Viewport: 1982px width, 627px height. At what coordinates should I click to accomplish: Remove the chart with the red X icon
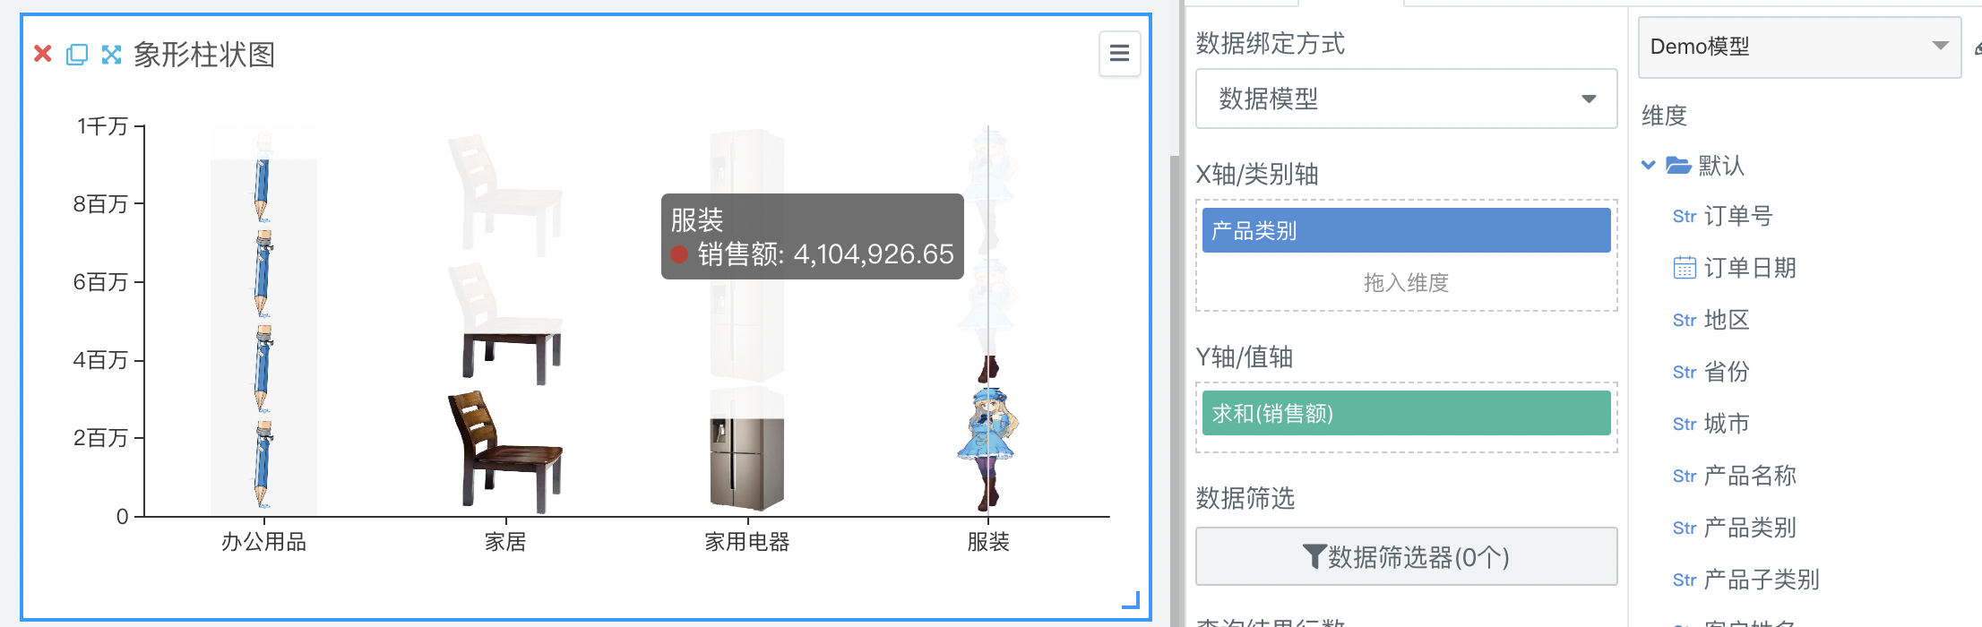pyautogui.click(x=42, y=54)
